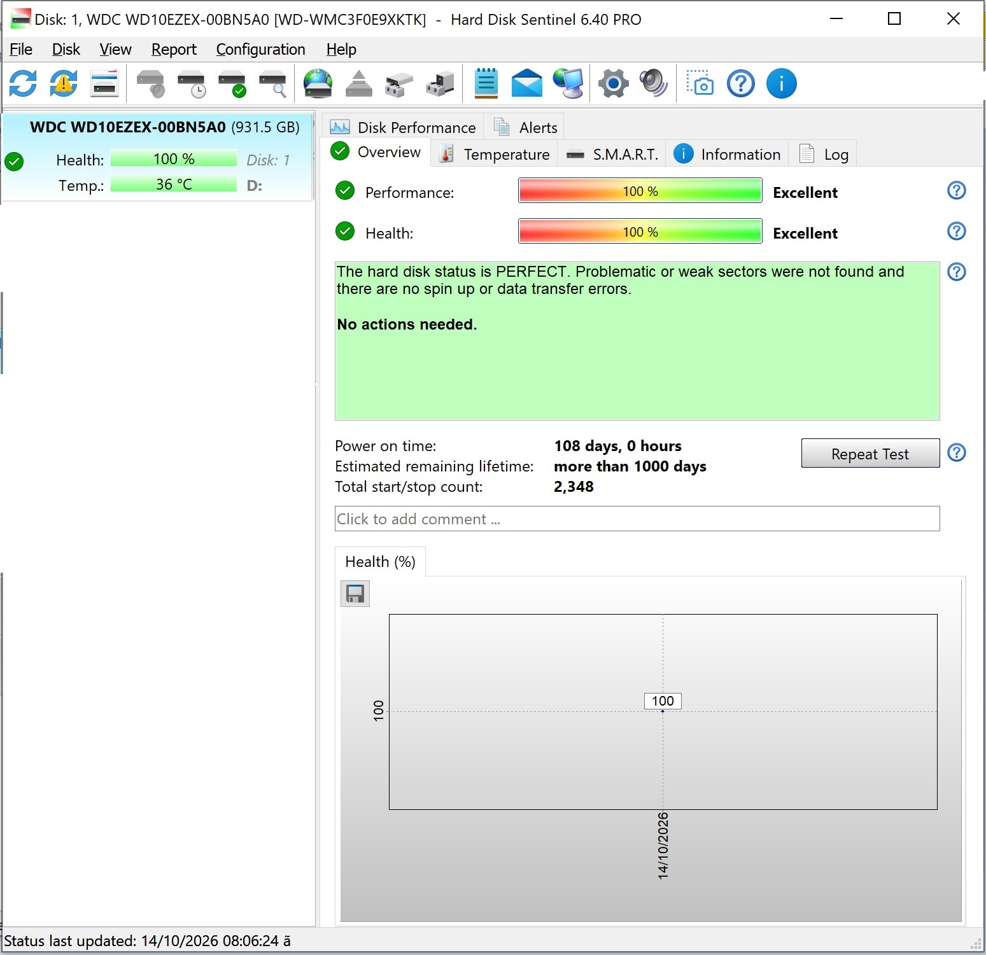The height and width of the screenshot is (955, 986).
Task: Click the disk with green checkmark icon
Action: pyautogui.click(x=232, y=83)
